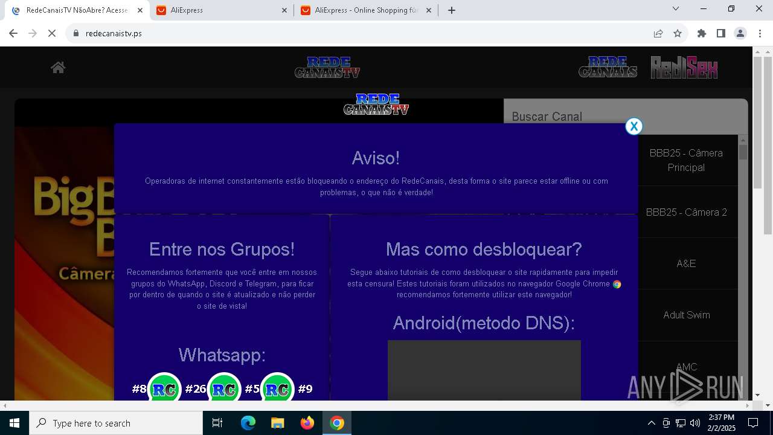Bookmark this page with the star icon

click(x=678, y=33)
